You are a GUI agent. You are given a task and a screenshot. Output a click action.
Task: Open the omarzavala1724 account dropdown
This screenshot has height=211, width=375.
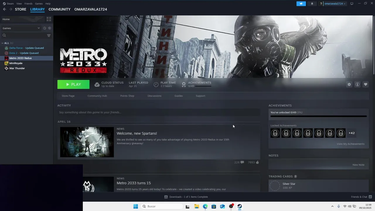tap(335, 4)
